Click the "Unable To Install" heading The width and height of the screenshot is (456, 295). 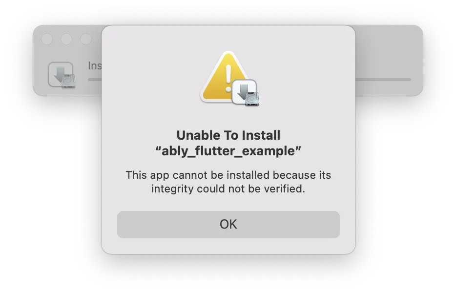click(228, 135)
